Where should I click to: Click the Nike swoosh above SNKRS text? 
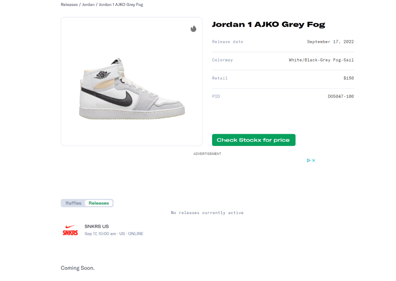click(70, 227)
